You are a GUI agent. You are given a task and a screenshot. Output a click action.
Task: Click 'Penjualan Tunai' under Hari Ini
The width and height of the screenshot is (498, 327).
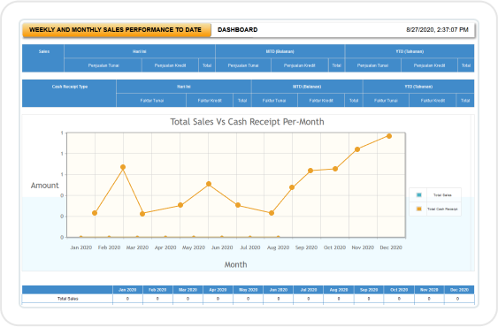[103, 65]
